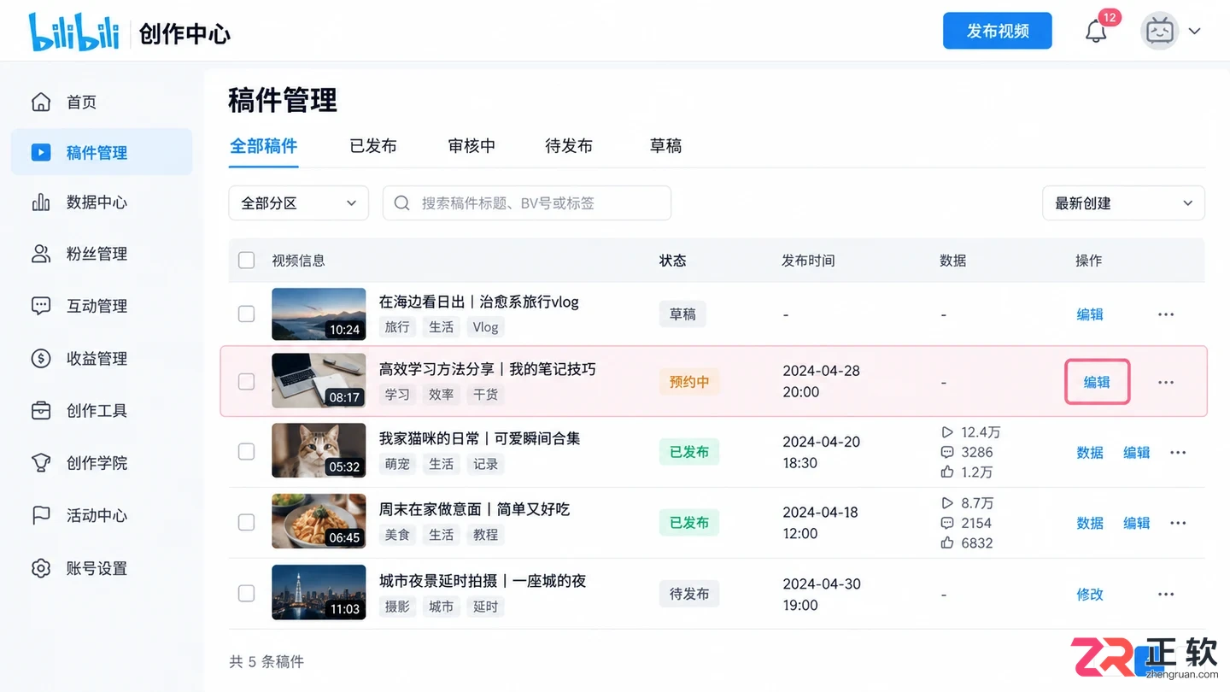Viewport: 1230px width, 692px height.
Task: Open the city night skyline thumbnail
Action: click(319, 592)
